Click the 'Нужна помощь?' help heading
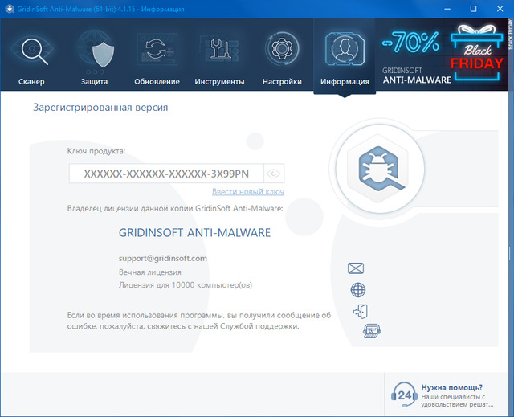 (451, 387)
